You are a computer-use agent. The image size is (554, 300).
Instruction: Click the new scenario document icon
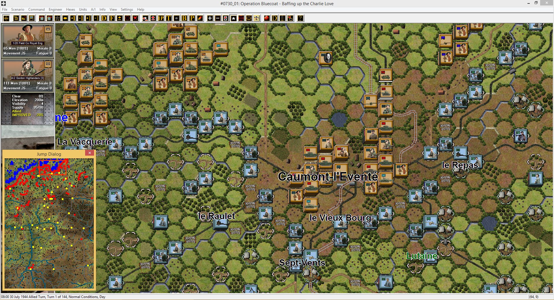click(x=16, y=18)
